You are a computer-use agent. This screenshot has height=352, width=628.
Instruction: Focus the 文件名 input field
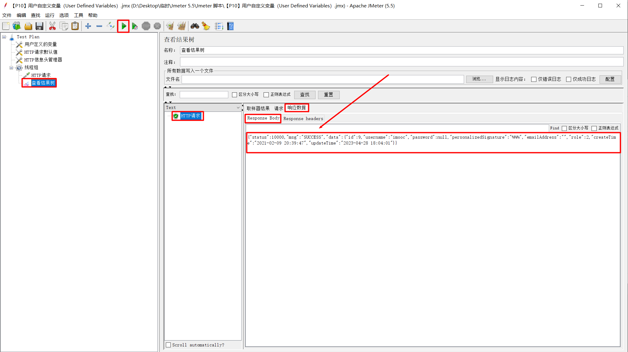click(323, 79)
